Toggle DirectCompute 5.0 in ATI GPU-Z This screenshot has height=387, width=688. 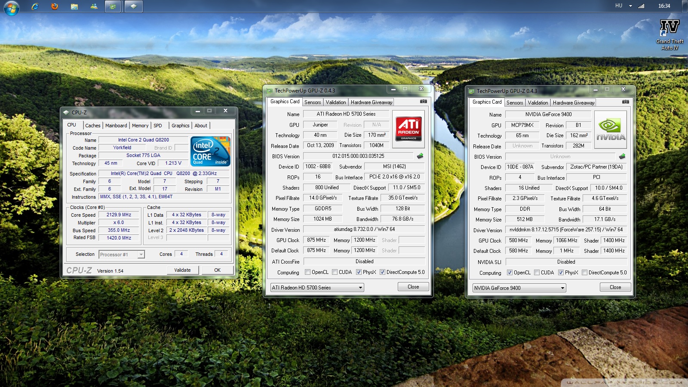click(382, 272)
